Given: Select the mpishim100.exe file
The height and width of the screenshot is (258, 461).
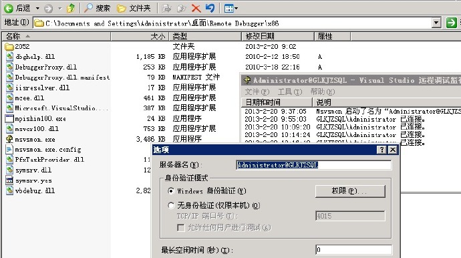Looking at the screenshot, I should [x=35, y=118].
